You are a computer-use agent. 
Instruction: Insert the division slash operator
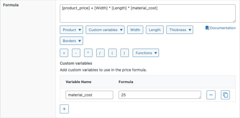point(100,53)
